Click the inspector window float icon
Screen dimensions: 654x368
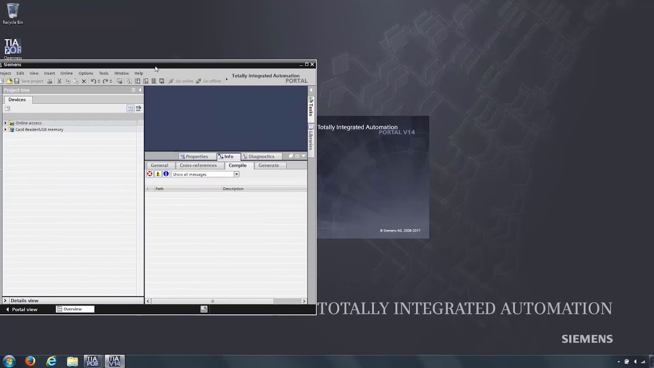pyautogui.click(x=291, y=156)
